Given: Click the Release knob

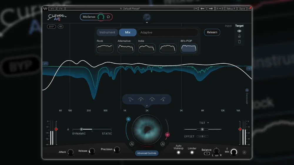Looking at the screenshot, I should pos(92,151).
